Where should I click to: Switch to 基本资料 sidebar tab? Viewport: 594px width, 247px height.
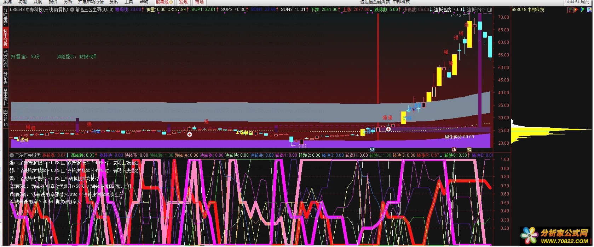(5, 97)
